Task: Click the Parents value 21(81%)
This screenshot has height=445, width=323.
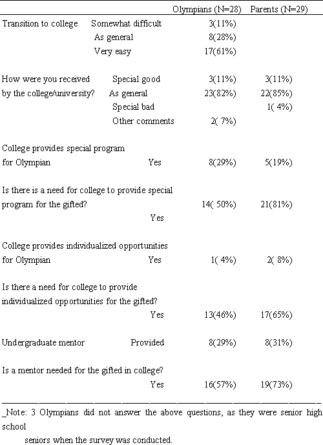Action: tap(276, 204)
